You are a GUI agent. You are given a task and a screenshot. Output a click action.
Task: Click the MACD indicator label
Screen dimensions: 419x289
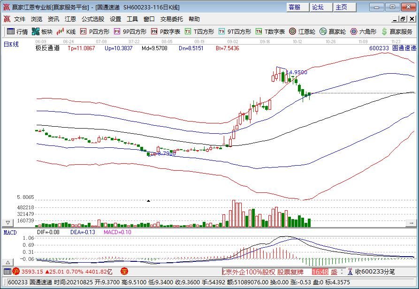tap(10, 232)
